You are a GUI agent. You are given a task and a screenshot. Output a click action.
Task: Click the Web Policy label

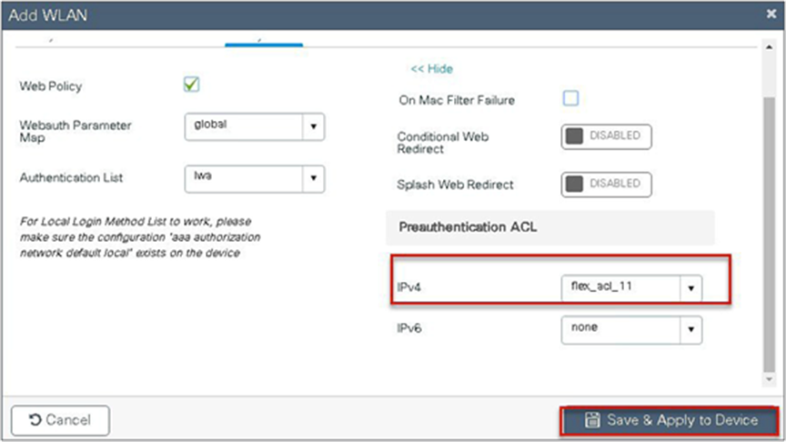(51, 86)
